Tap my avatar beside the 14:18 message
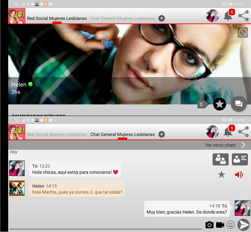The image size is (251, 232). [242, 208]
